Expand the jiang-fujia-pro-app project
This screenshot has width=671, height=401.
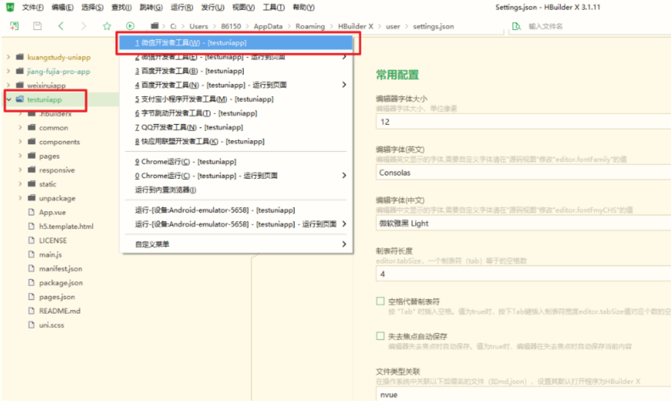coord(8,71)
